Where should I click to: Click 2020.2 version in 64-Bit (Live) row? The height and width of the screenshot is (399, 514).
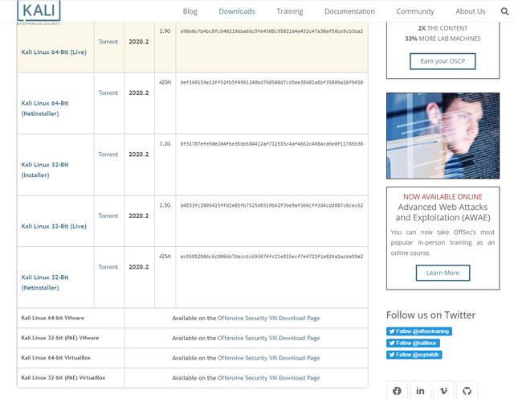[139, 42]
